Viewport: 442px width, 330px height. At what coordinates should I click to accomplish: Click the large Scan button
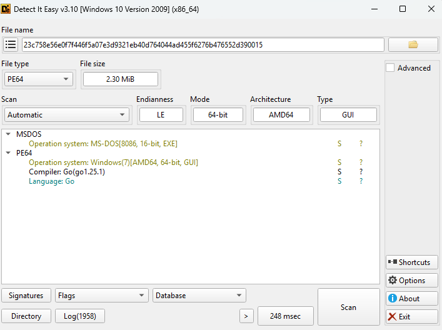point(348,307)
